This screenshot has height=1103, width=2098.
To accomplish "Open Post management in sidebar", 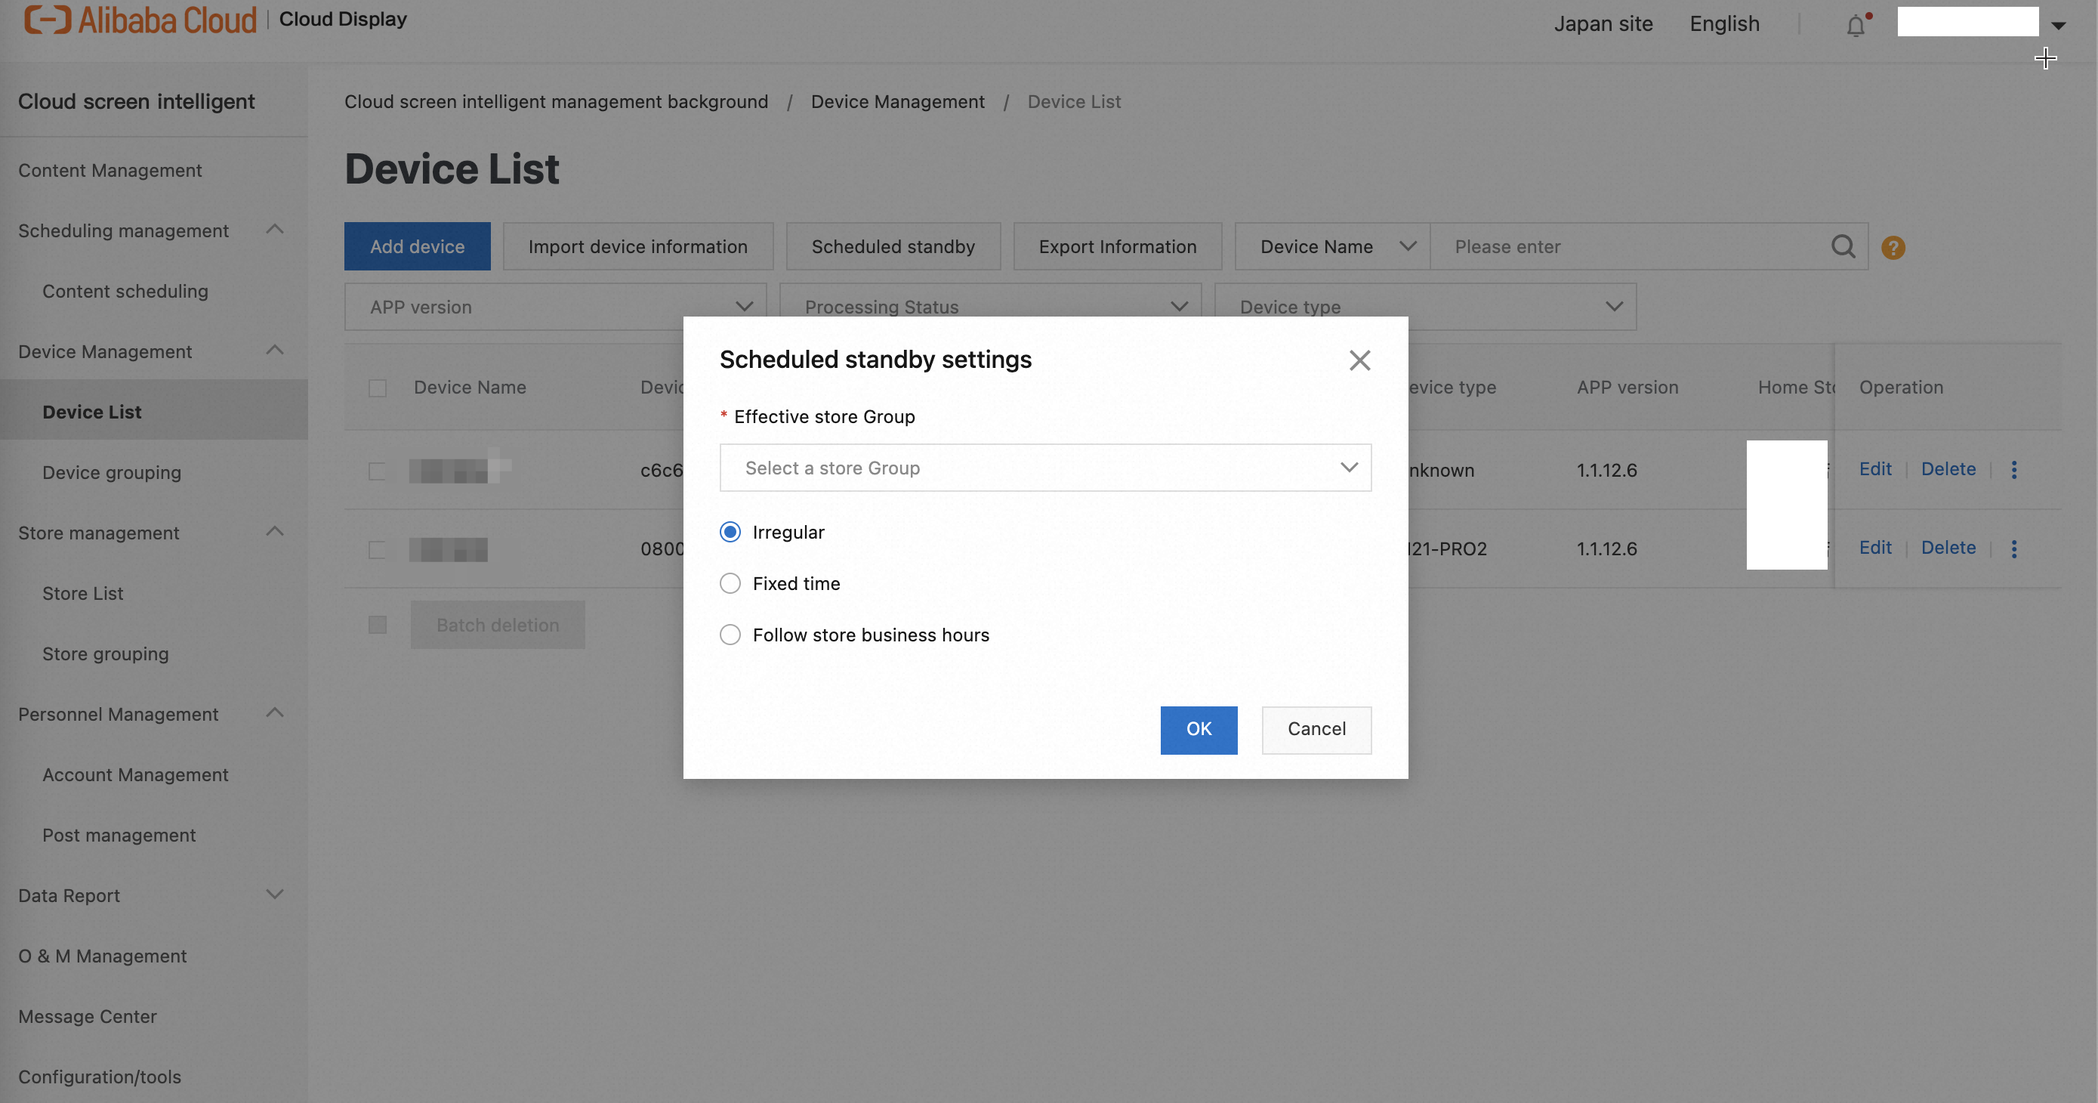I will 119,835.
